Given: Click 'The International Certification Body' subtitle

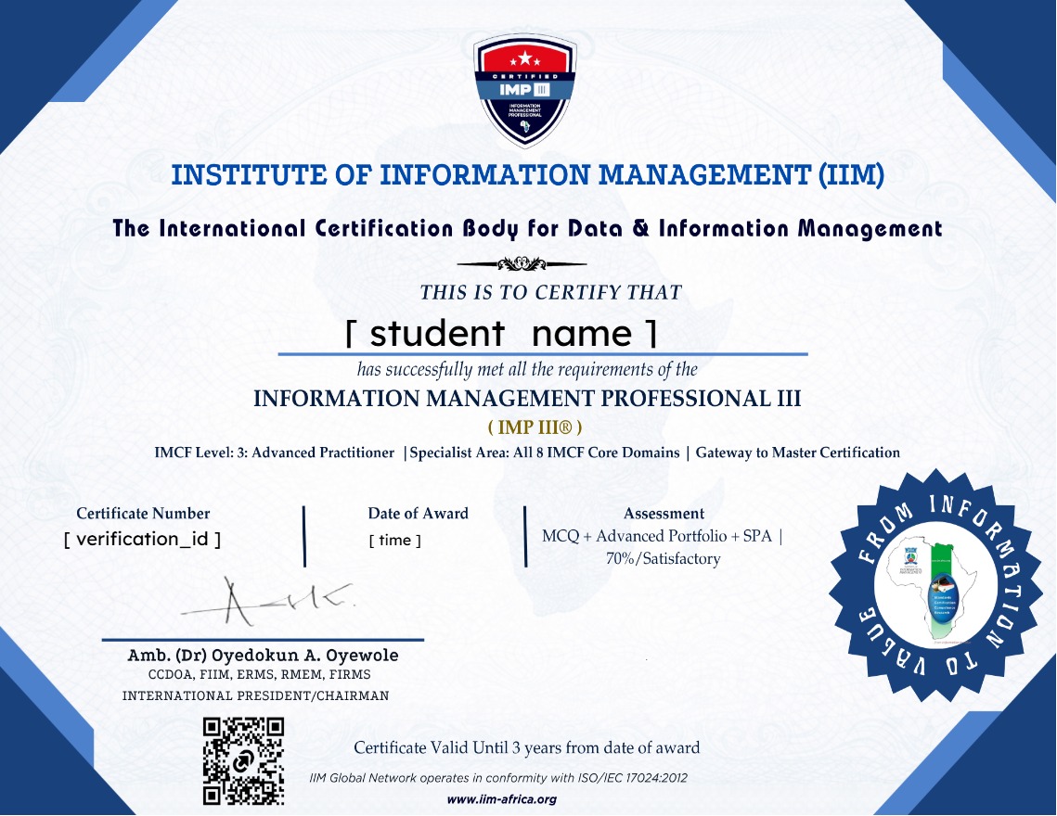Looking at the screenshot, I should 527,228.
